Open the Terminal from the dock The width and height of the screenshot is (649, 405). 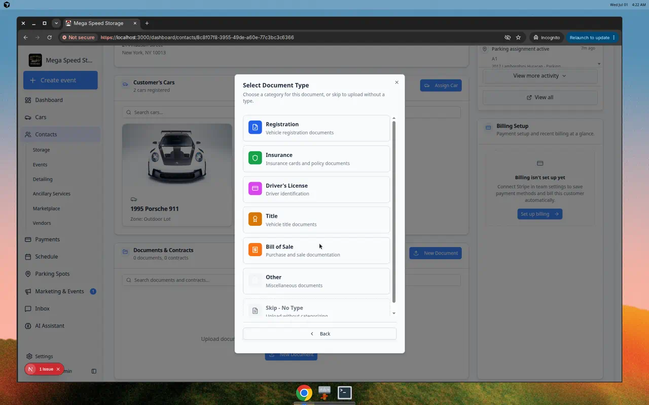tap(345, 393)
